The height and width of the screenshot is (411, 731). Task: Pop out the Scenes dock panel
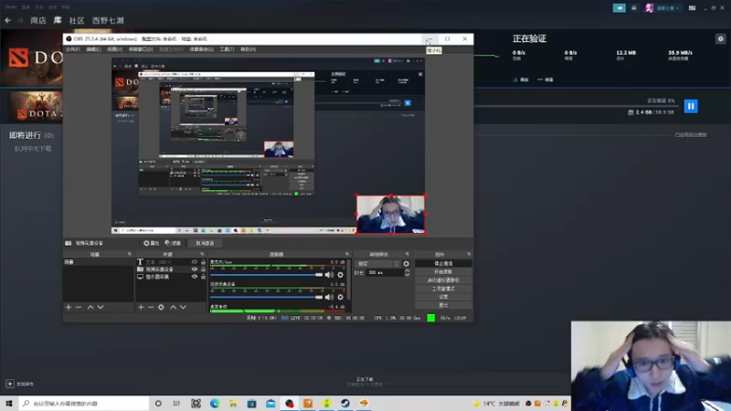(x=130, y=255)
